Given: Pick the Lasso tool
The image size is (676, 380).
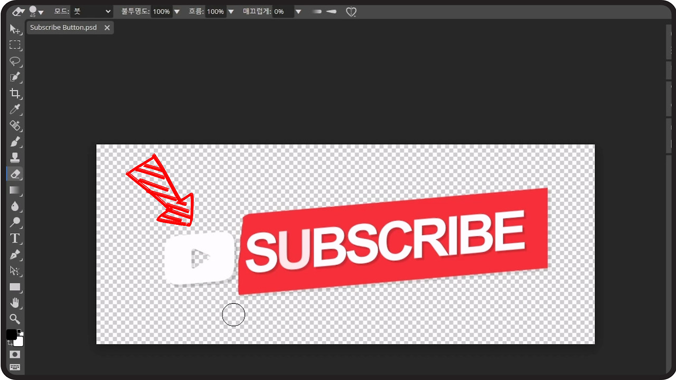Looking at the screenshot, I should (x=15, y=61).
